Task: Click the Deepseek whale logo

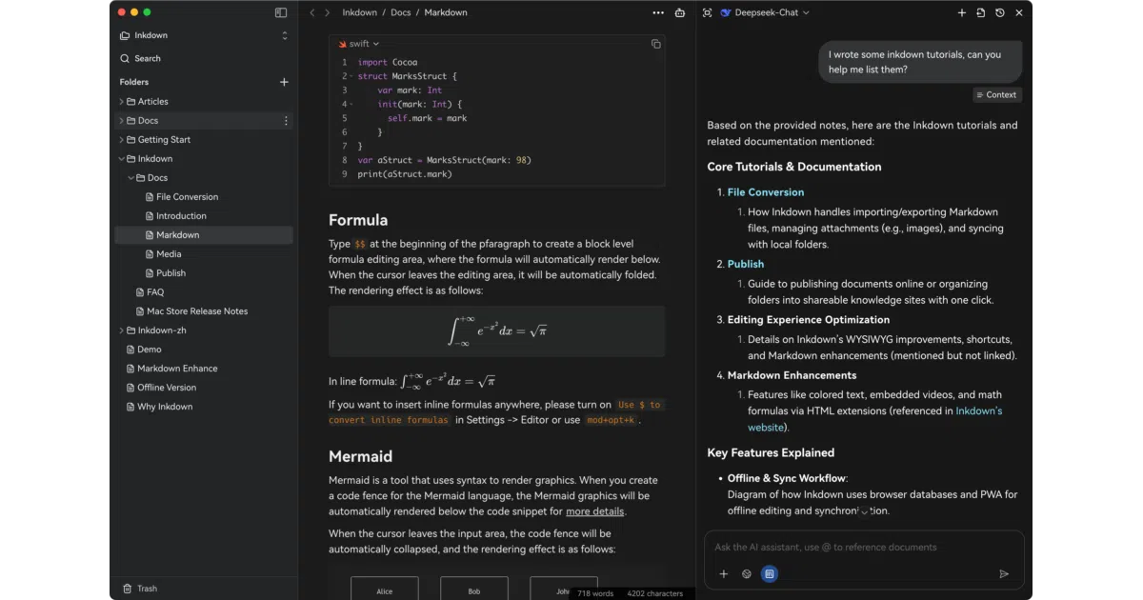Action: [726, 12]
